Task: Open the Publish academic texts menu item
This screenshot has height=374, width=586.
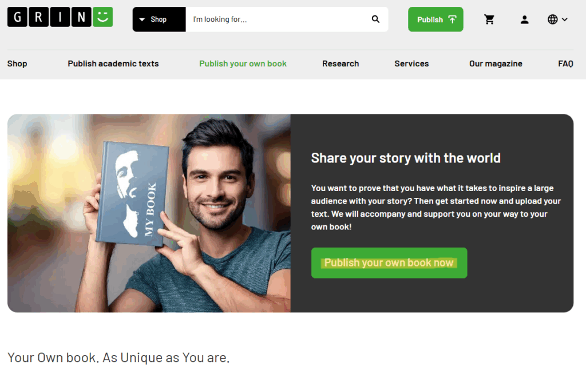Action: point(113,63)
